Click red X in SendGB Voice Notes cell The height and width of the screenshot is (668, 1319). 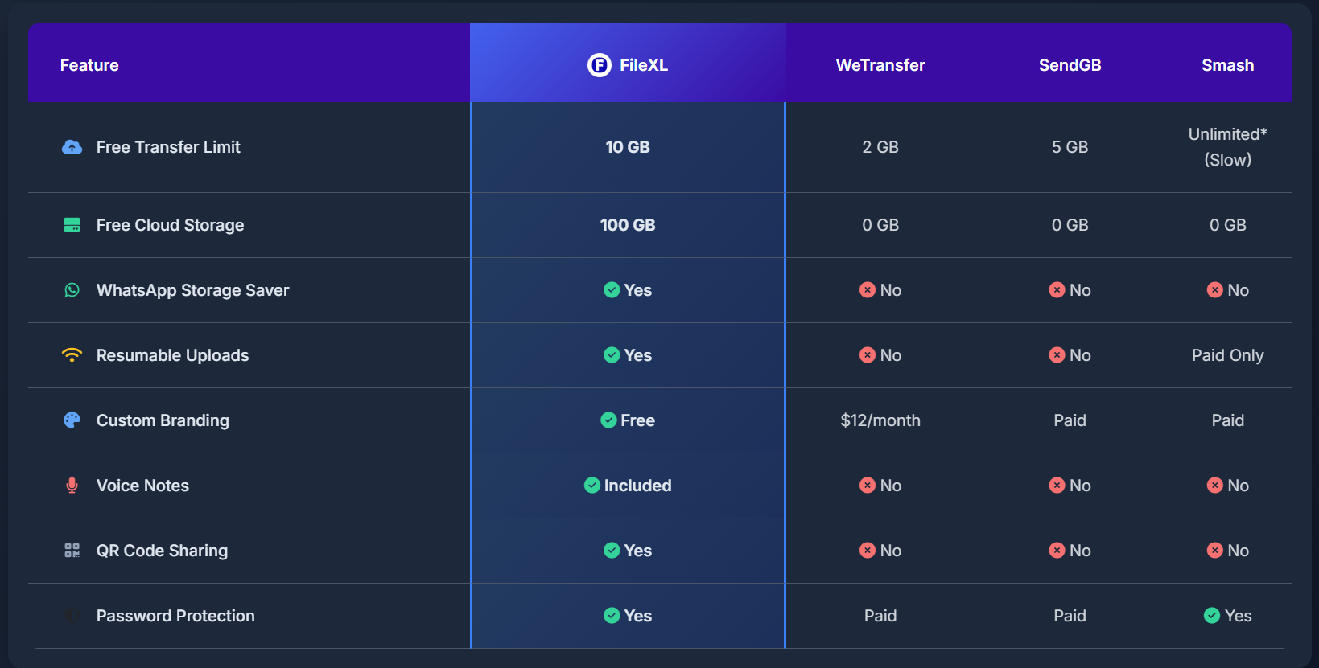pos(1057,486)
